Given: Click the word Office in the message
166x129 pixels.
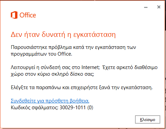Looking at the screenshot, I should coord(65,54).
